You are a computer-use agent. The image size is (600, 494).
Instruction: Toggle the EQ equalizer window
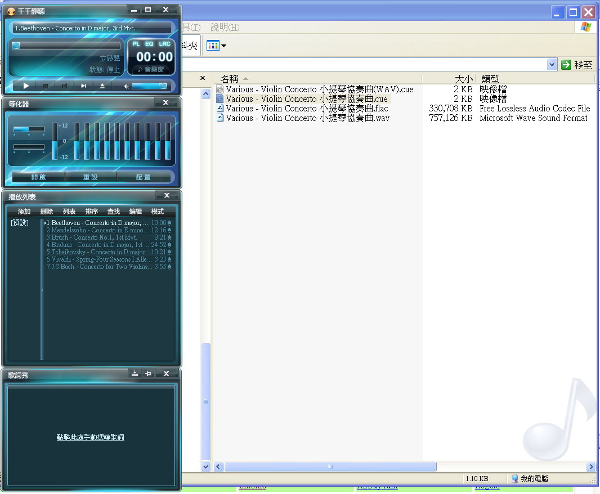pyautogui.click(x=149, y=44)
